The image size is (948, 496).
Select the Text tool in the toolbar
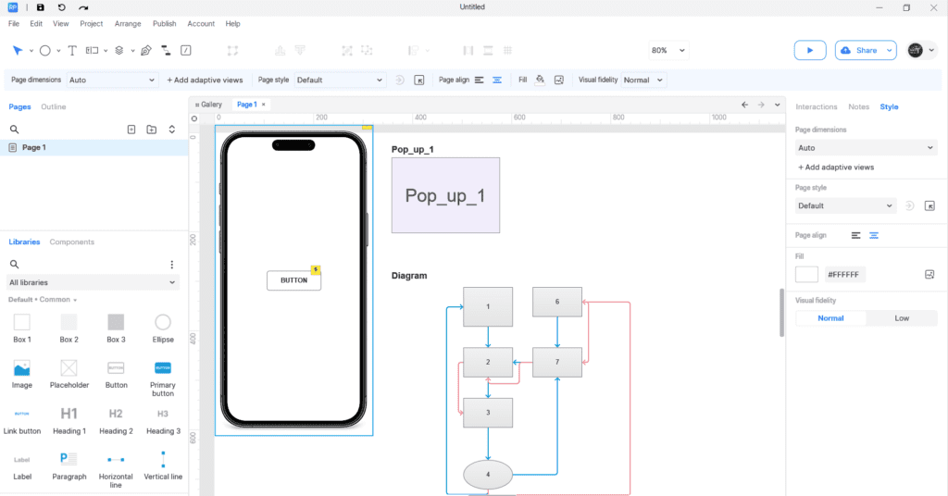(72, 50)
